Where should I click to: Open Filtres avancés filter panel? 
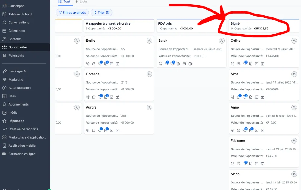[x=72, y=12]
